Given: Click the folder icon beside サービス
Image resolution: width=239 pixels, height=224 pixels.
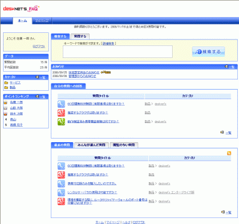Looking at the screenshot, I should click(6, 82).
